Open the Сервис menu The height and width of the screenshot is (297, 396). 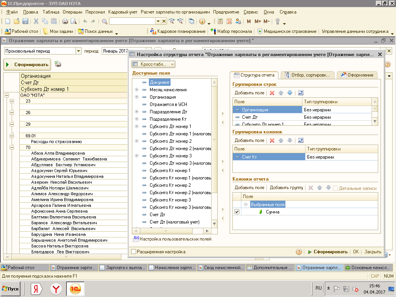(x=251, y=12)
